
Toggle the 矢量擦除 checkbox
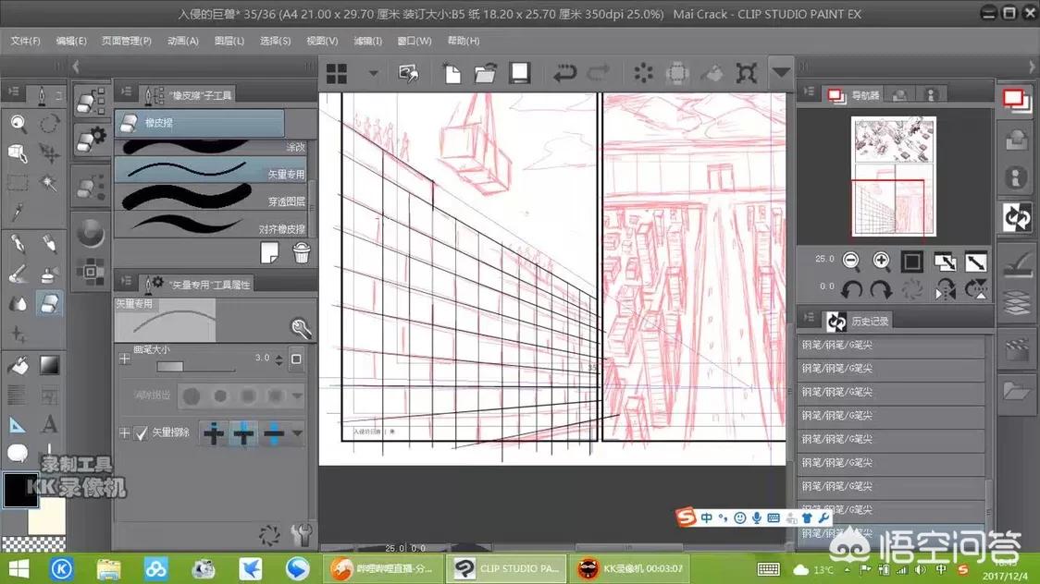tap(142, 433)
